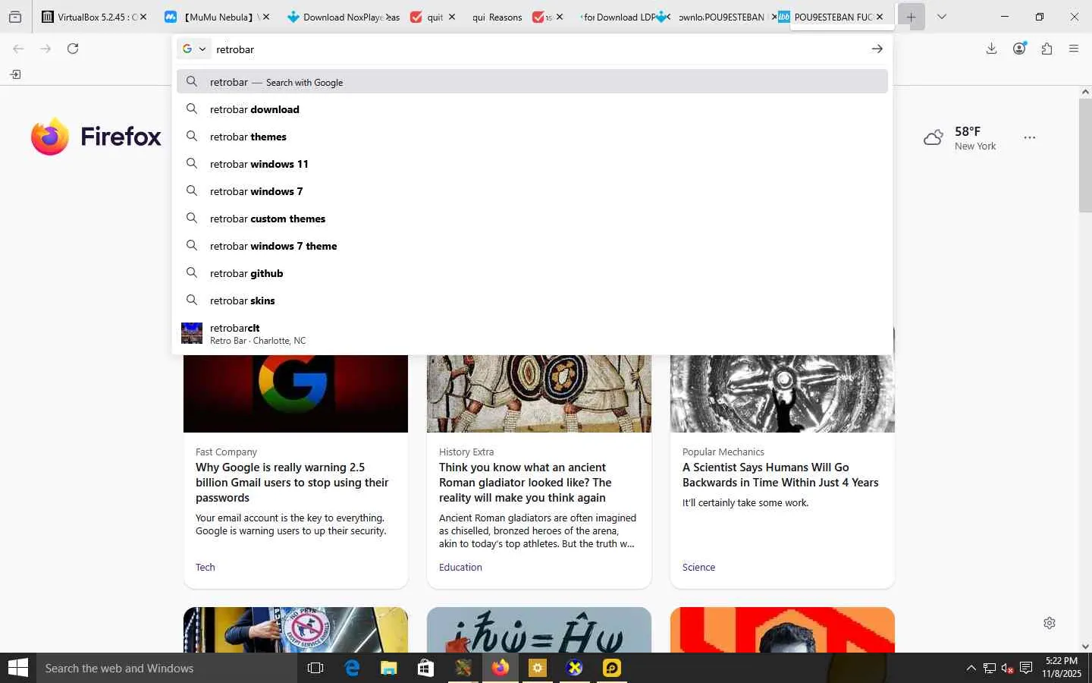Select the 'retrobar windows 11' suggestion

point(532,164)
